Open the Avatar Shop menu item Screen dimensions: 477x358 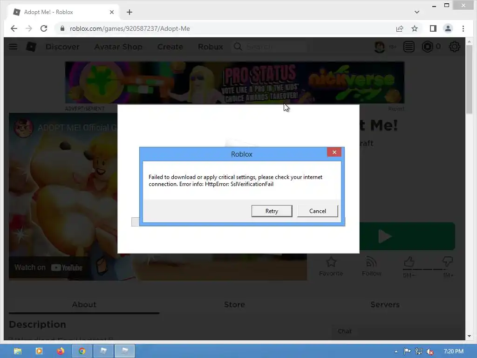pyautogui.click(x=118, y=47)
